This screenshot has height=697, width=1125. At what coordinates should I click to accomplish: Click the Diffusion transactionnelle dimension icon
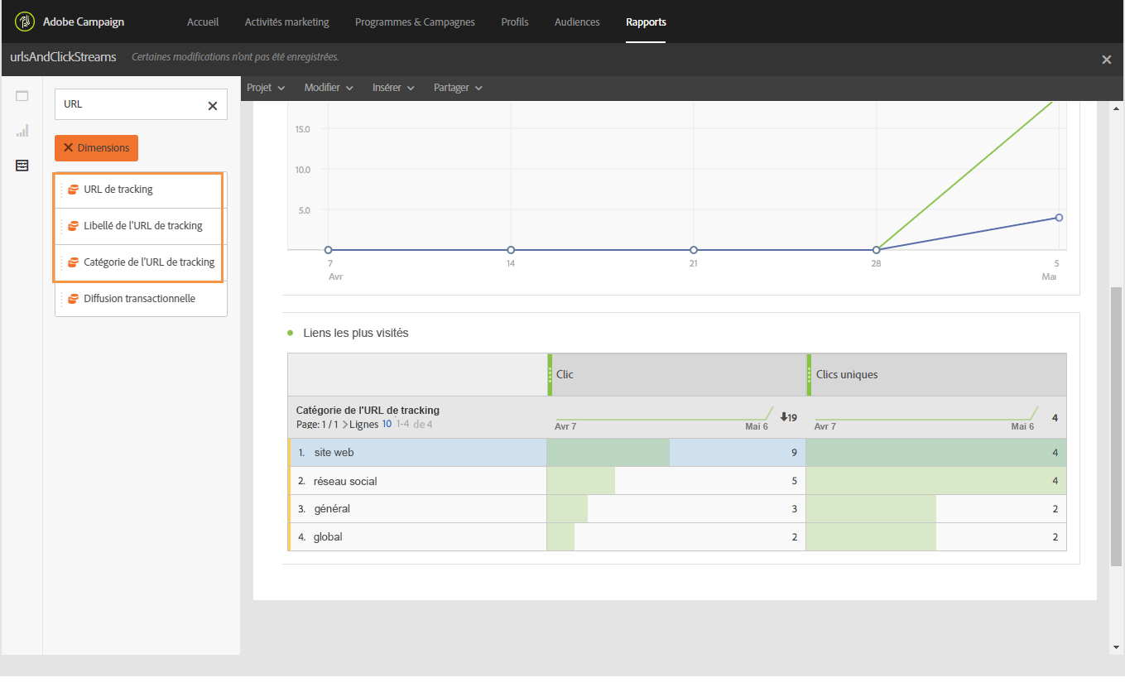point(73,299)
